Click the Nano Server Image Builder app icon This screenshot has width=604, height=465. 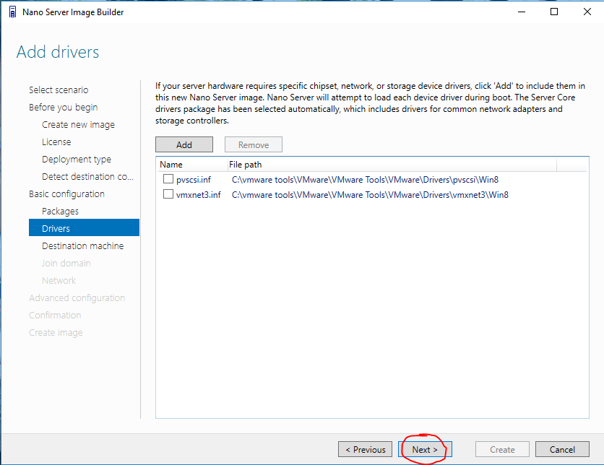point(12,12)
